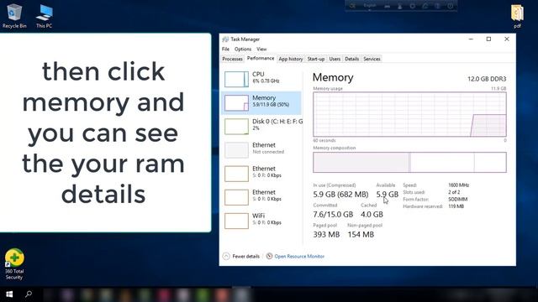Open taskbar search magnifier
538x302 pixels.
29,294
